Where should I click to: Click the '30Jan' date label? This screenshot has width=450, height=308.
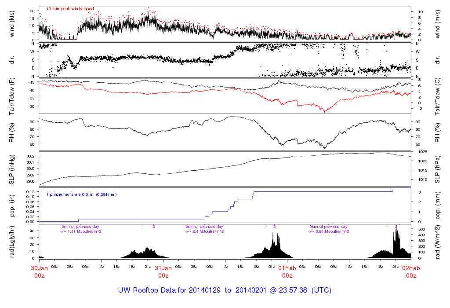pyautogui.click(x=39, y=268)
